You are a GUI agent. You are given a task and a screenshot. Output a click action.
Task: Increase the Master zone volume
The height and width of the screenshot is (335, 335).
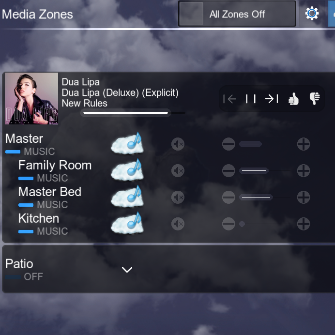[304, 144]
